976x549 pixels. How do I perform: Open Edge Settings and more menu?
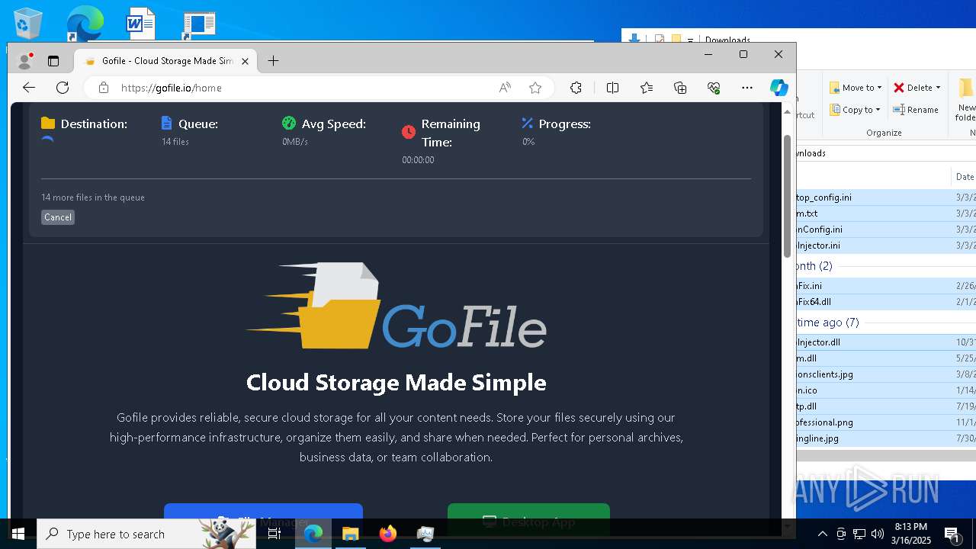click(x=747, y=88)
